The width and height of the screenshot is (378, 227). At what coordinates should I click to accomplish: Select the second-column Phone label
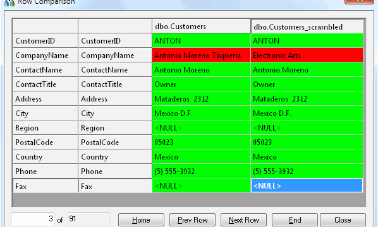115,172
